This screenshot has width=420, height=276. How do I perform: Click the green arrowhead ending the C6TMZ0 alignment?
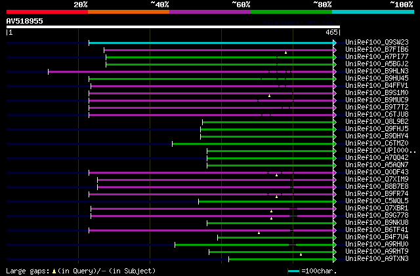(335, 144)
